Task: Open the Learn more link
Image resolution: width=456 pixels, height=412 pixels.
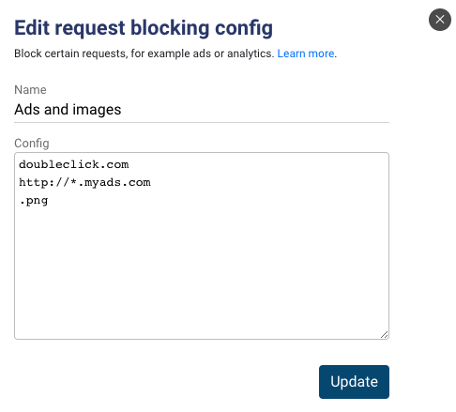Action: [x=306, y=53]
